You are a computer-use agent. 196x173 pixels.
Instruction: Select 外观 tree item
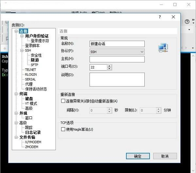click(x=23, y=113)
